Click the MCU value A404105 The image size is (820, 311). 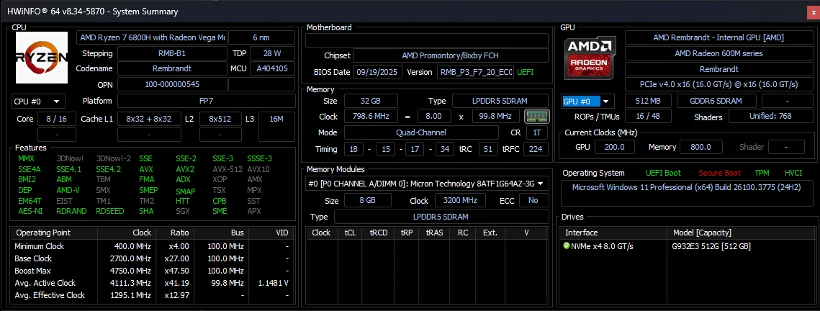(x=272, y=68)
